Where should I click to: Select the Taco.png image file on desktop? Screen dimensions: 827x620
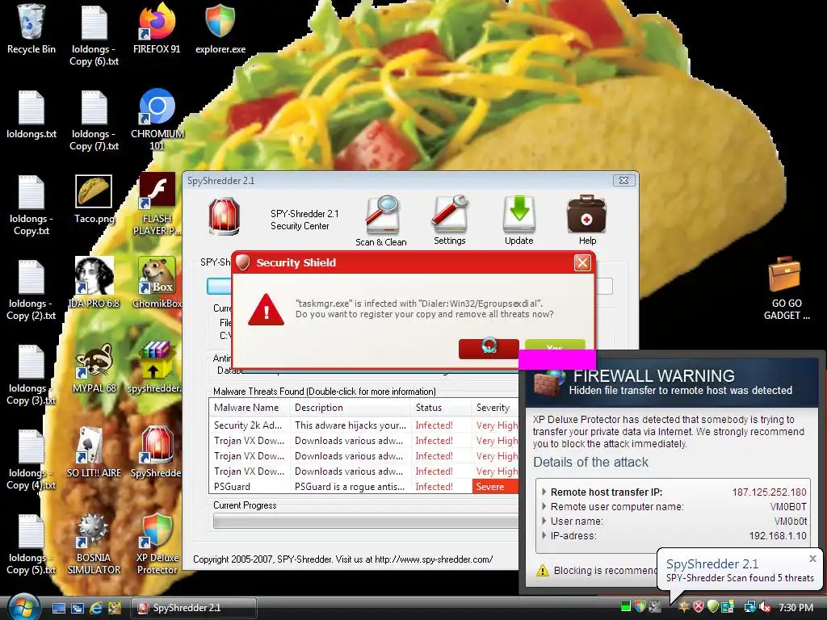[x=94, y=200]
